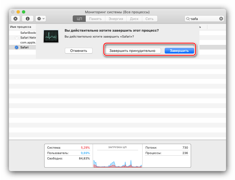This screenshot has width=235, height=180.
Task: Switch to the ЦП tab
Action: coord(79,19)
